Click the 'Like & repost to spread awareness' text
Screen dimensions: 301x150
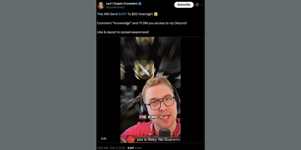pos(123,32)
